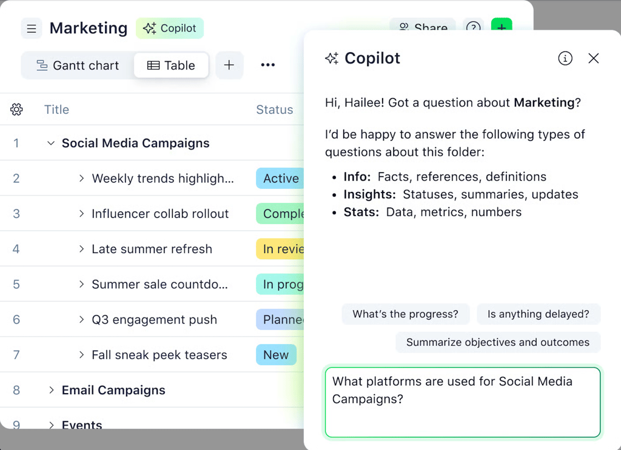Select the Table view tab
Screen dimensions: 621x450
(x=172, y=65)
